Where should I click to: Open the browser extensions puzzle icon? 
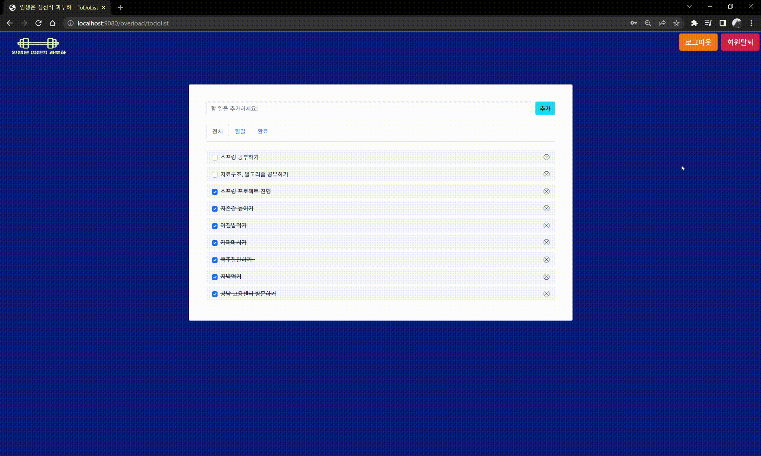(x=694, y=23)
